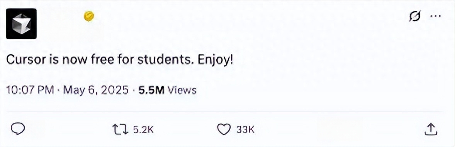Viewport: 455px width, 147px height.
Task: Open the three-dot more options menu
Action: click(435, 17)
